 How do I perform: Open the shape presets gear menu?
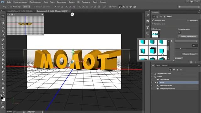(x=172, y=41)
